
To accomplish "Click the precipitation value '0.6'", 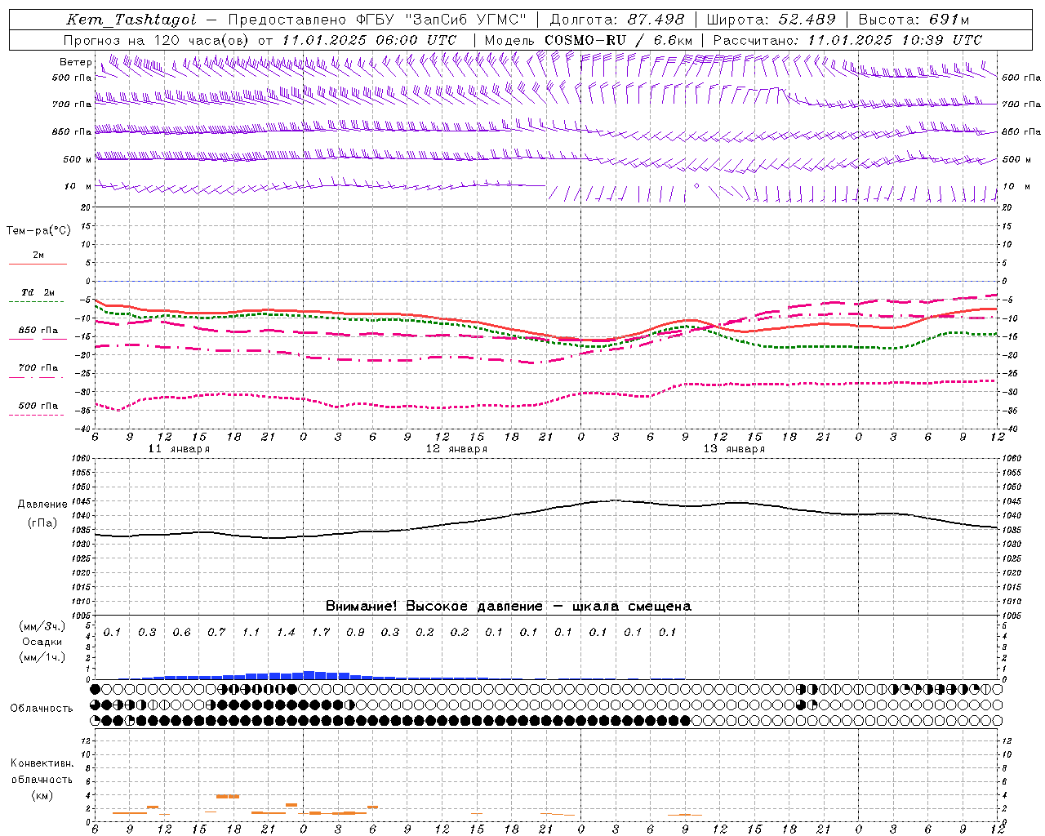I will coord(181,632).
